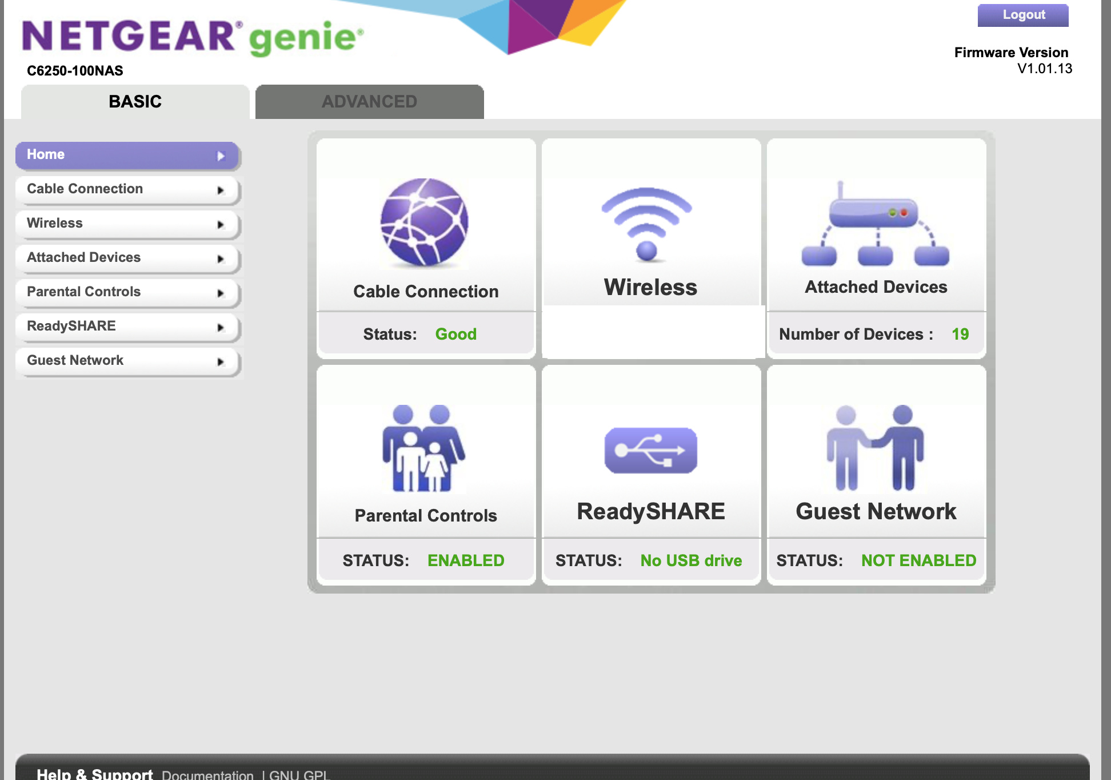The image size is (1111, 780).
Task: Click the arrow beside sidebar ReadySHARE
Action: pos(221,328)
